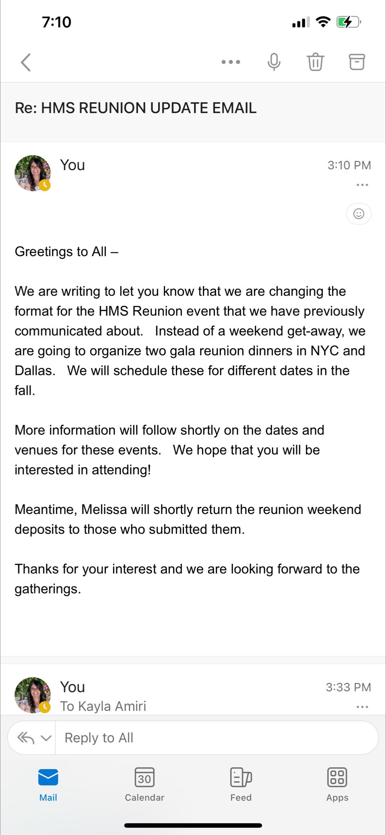The width and height of the screenshot is (386, 835).
Task: Tap the Reply to All text field
Action: (x=217, y=738)
